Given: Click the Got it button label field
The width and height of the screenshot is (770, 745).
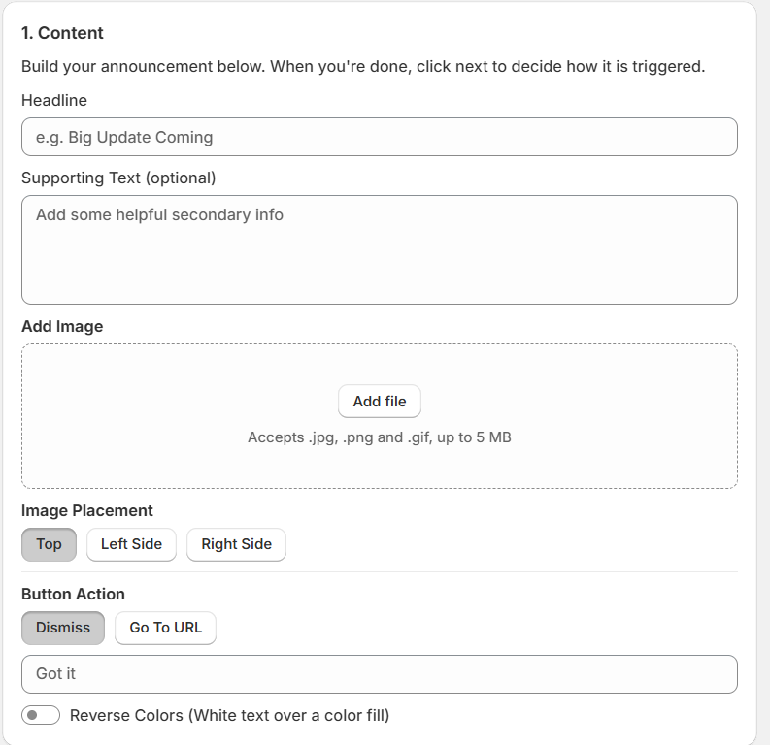Looking at the screenshot, I should tap(379, 674).
